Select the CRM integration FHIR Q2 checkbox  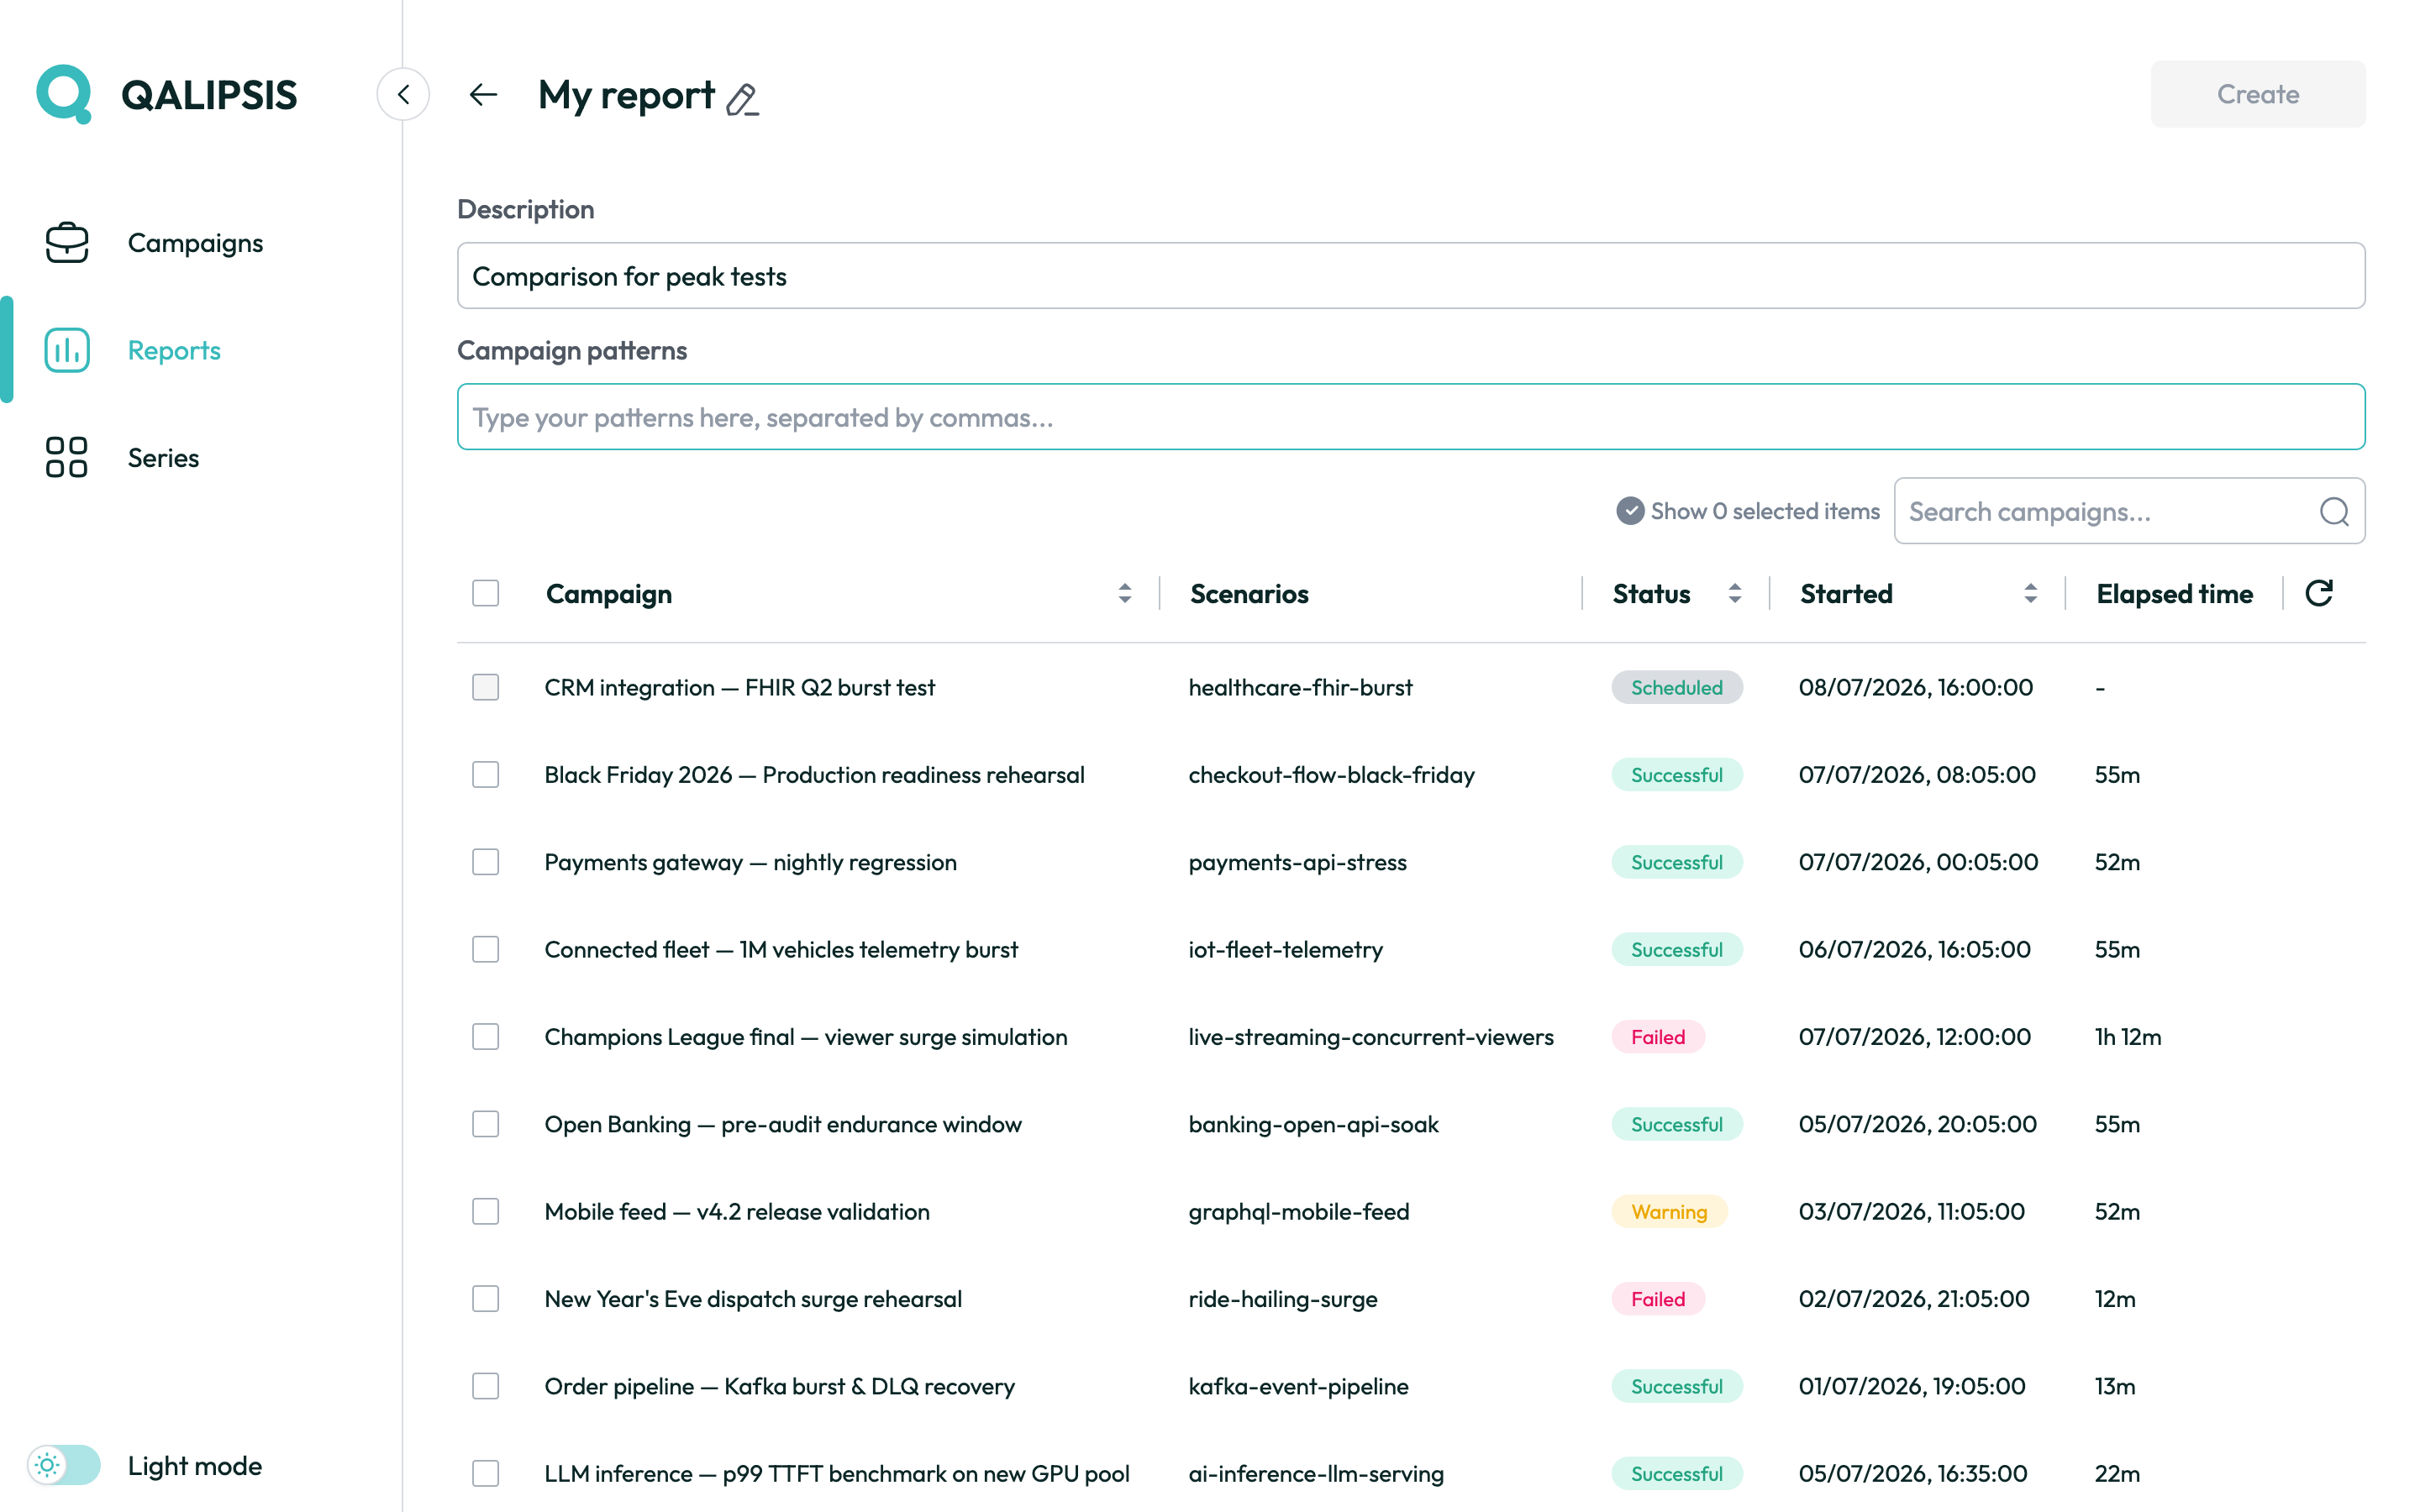[x=486, y=687]
